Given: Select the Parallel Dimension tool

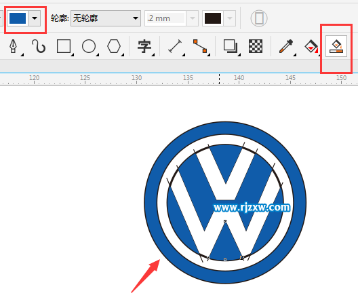Looking at the screenshot, I should pyautogui.click(x=175, y=46).
